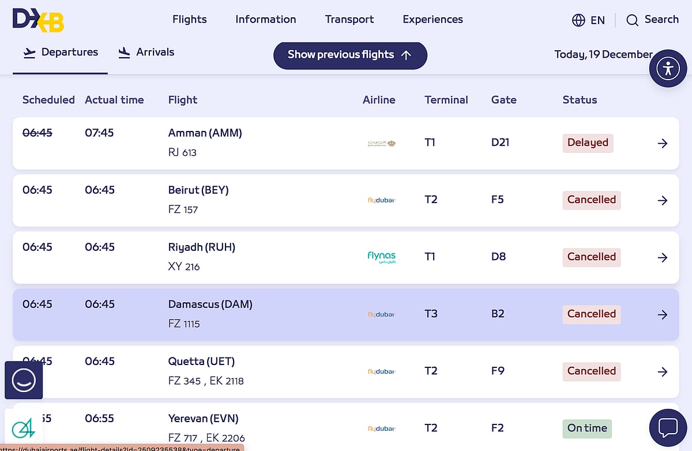Click the flydubai logo on Beirut flight

(x=381, y=200)
